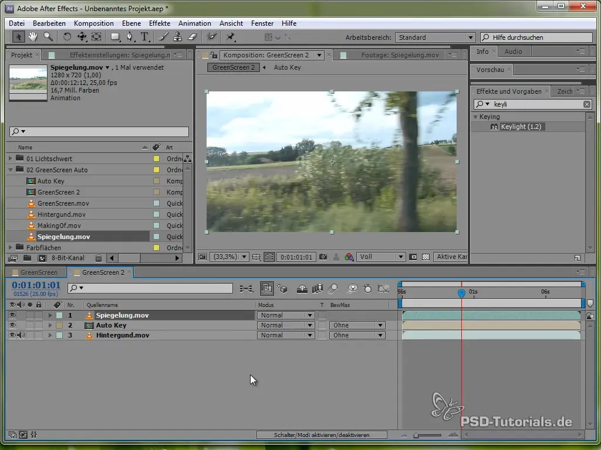Open the Effekte menu
Image resolution: width=601 pixels, height=450 pixels.
[x=160, y=23]
